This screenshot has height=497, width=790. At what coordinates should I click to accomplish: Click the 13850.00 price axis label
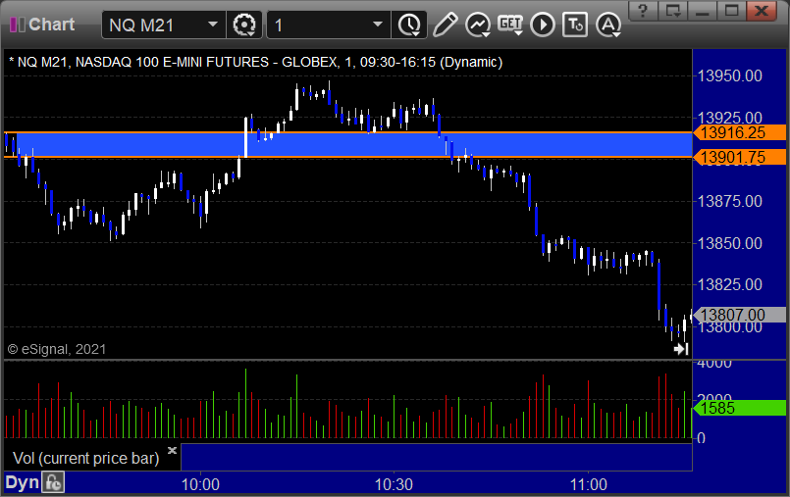(729, 243)
